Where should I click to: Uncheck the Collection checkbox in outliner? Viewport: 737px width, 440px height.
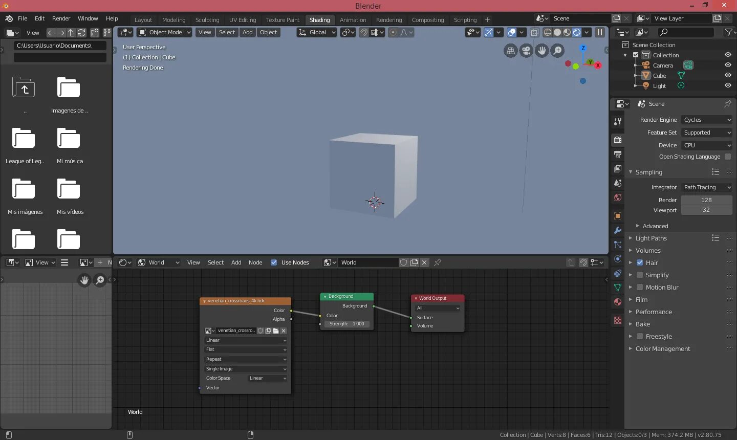636,55
